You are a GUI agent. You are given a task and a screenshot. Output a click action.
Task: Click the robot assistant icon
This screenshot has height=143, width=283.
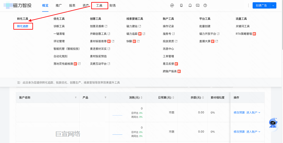(273, 123)
